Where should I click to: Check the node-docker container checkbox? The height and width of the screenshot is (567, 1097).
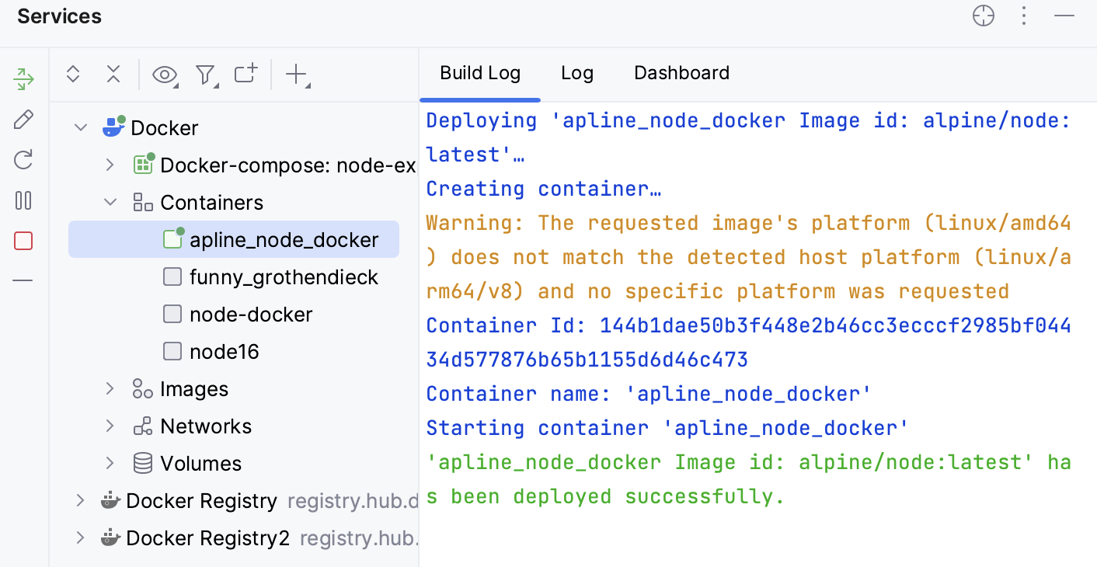(172, 314)
